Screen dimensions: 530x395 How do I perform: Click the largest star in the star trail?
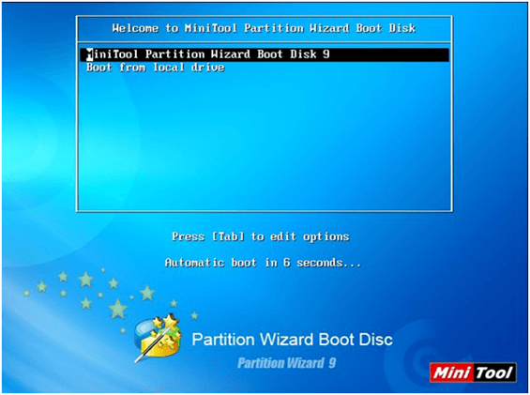click(x=117, y=309)
